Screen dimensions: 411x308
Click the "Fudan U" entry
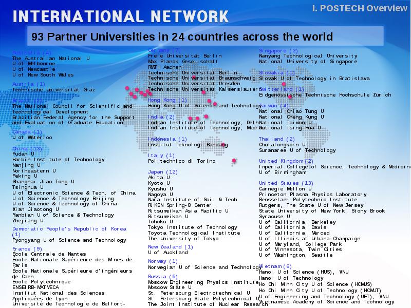tap(23, 153)
